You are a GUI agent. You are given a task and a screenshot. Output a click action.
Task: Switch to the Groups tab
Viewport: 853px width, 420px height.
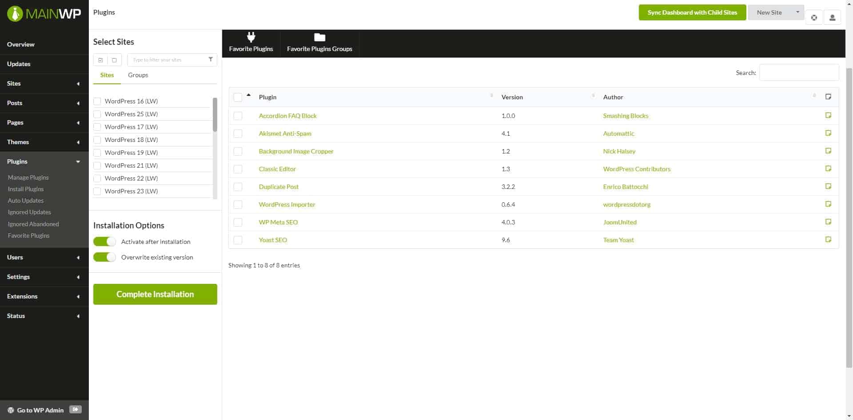pyautogui.click(x=138, y=75)
